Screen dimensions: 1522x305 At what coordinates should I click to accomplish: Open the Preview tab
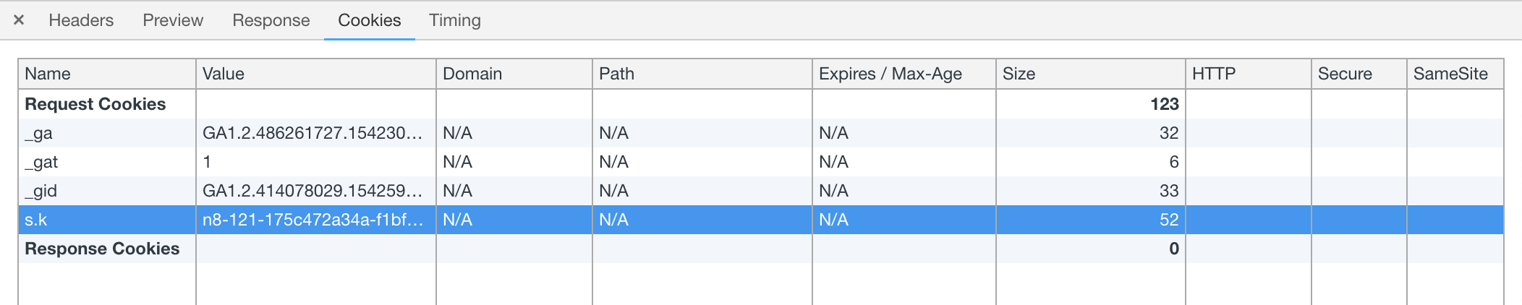(x=173, y=20)
